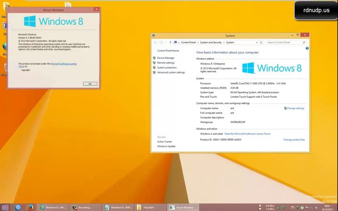Click the network speed indicator in tray

(267, 207)
